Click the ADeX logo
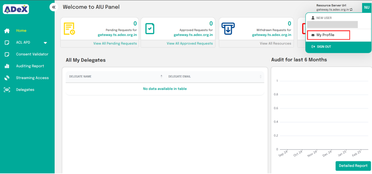The image size is (372, 174). [x=16, y=9]
